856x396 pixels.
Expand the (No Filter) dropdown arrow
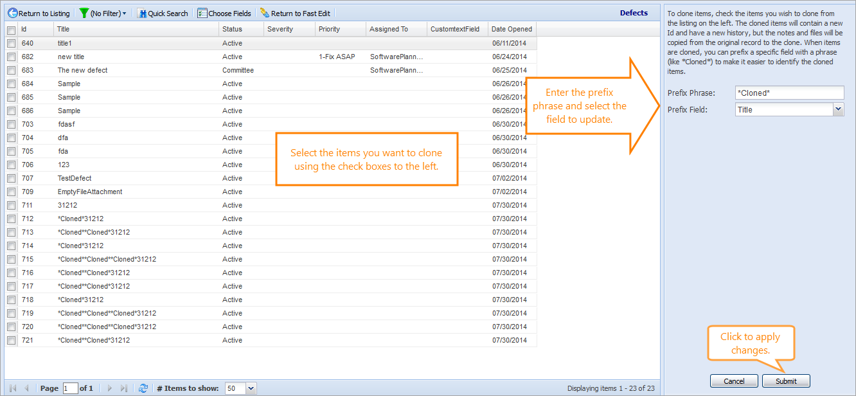[124, 14]
